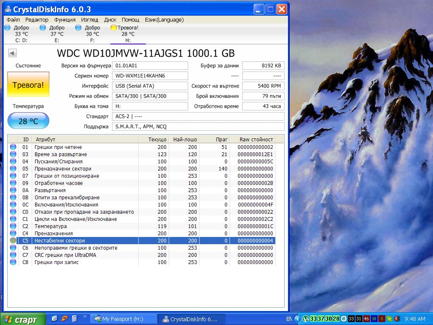433x325 pixels.
Task: Select the F: disk status orb
Action: click(x=78, y=28)
